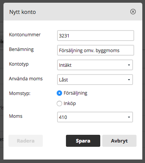Click the Använda moms label
Image resolution: width=145 pixels, height=163 pixels.
[x=26, y=79]
